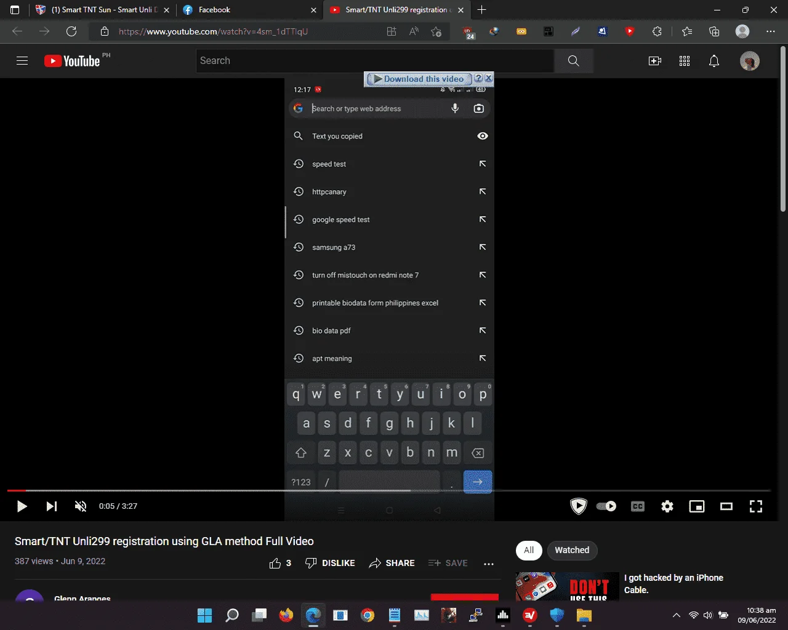Show hidden system tray icons

[676, 615]
